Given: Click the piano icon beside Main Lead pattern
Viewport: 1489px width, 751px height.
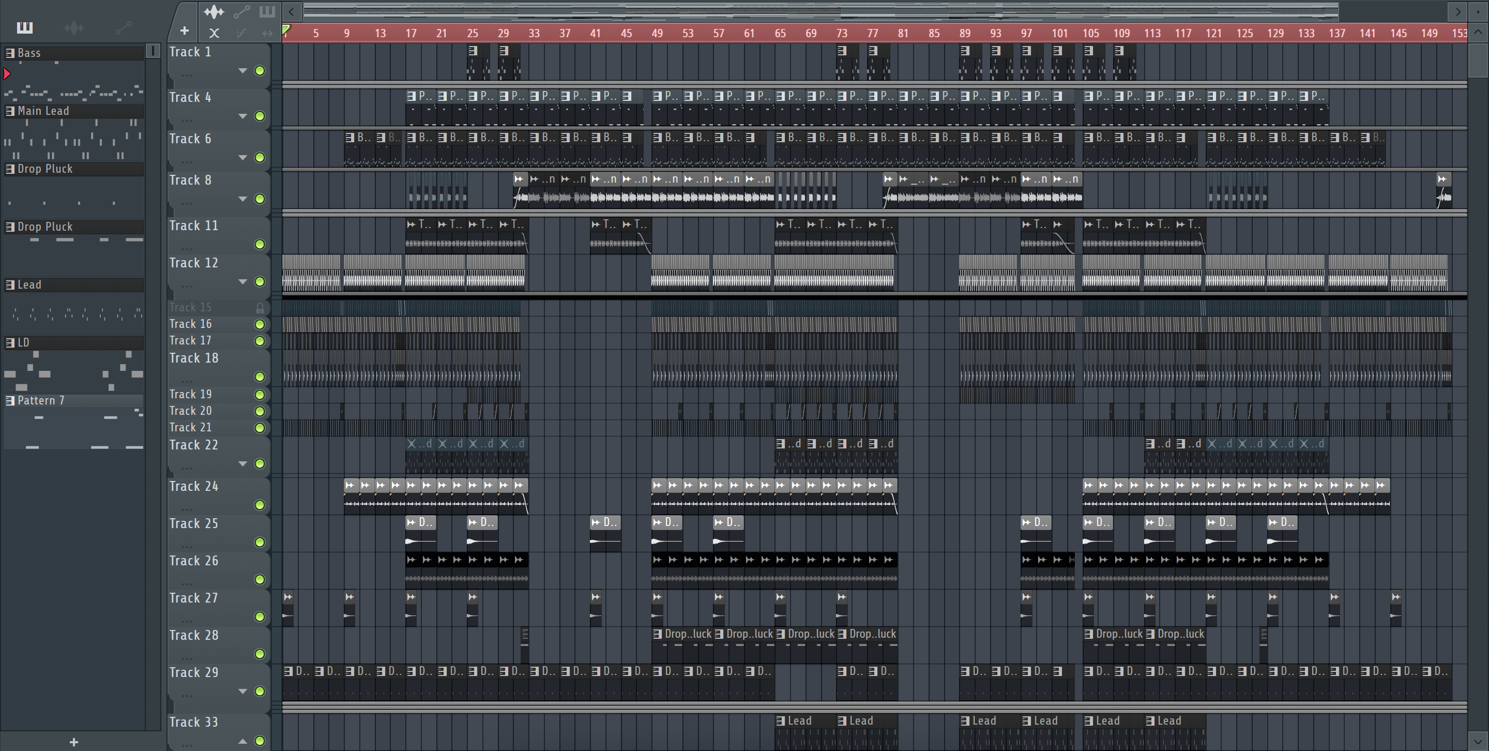Looking at the screenshot, I should (x=10, y=110).
